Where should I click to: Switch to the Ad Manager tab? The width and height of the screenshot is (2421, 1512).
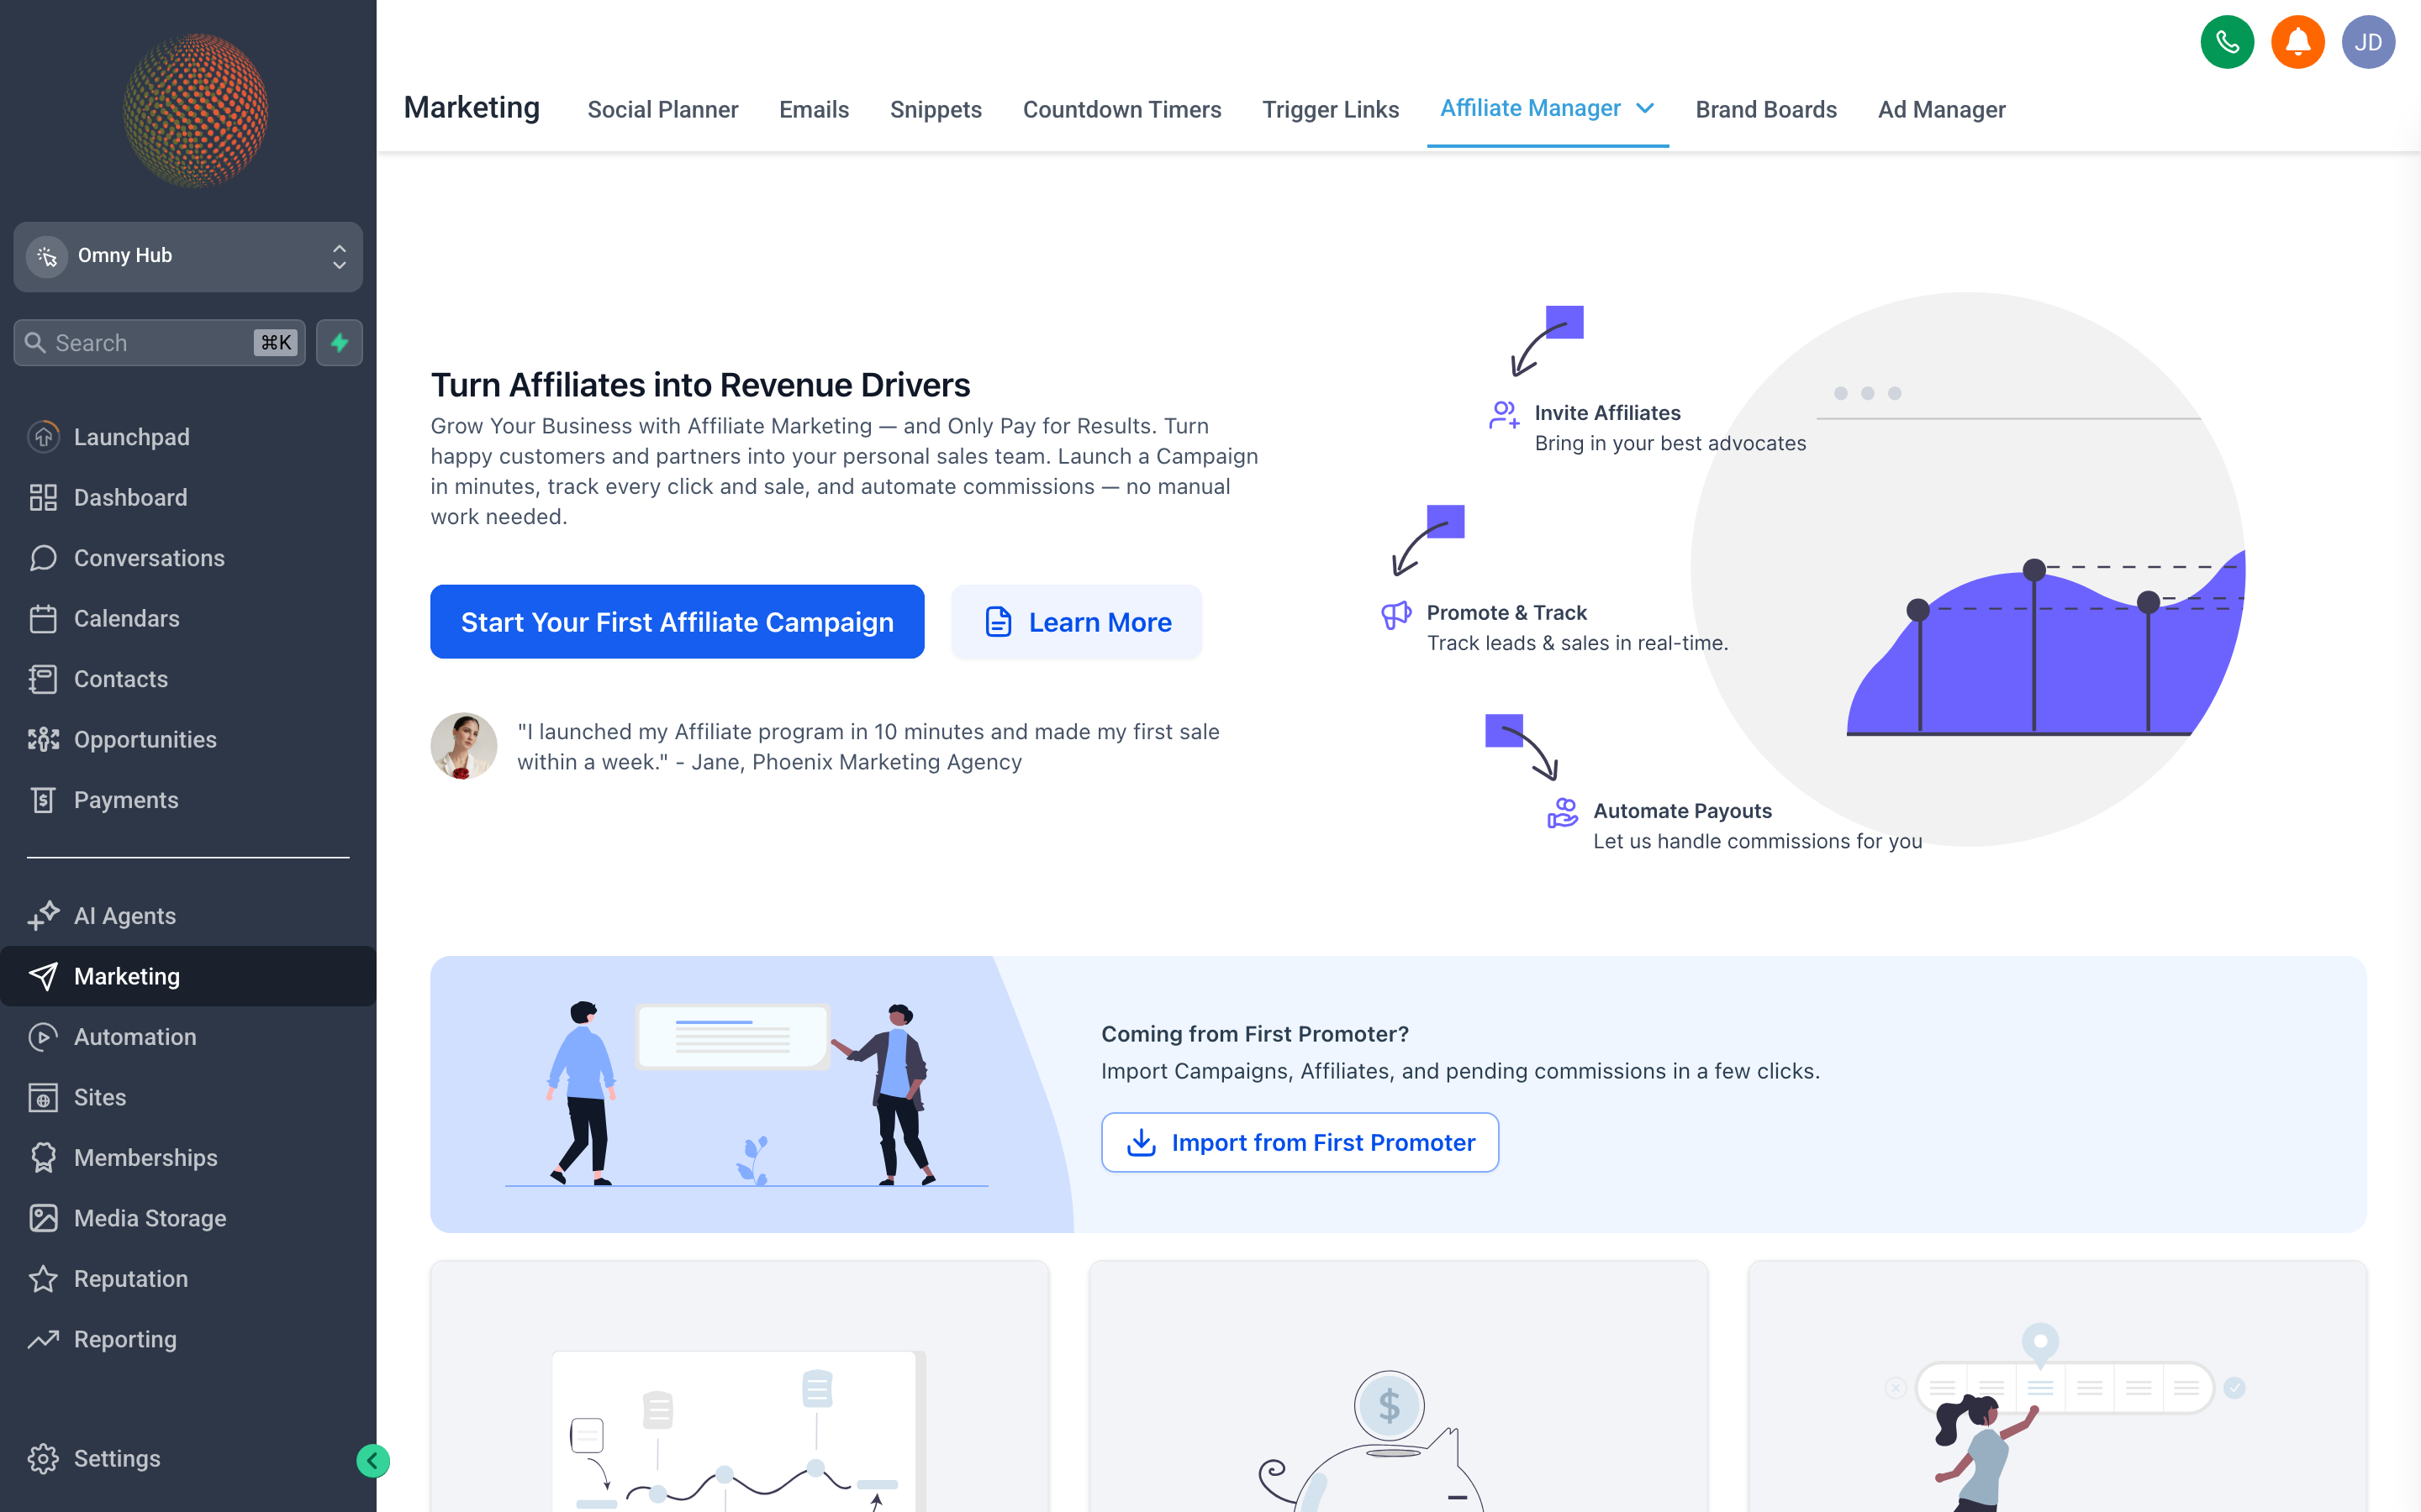tap(1941, 109)
